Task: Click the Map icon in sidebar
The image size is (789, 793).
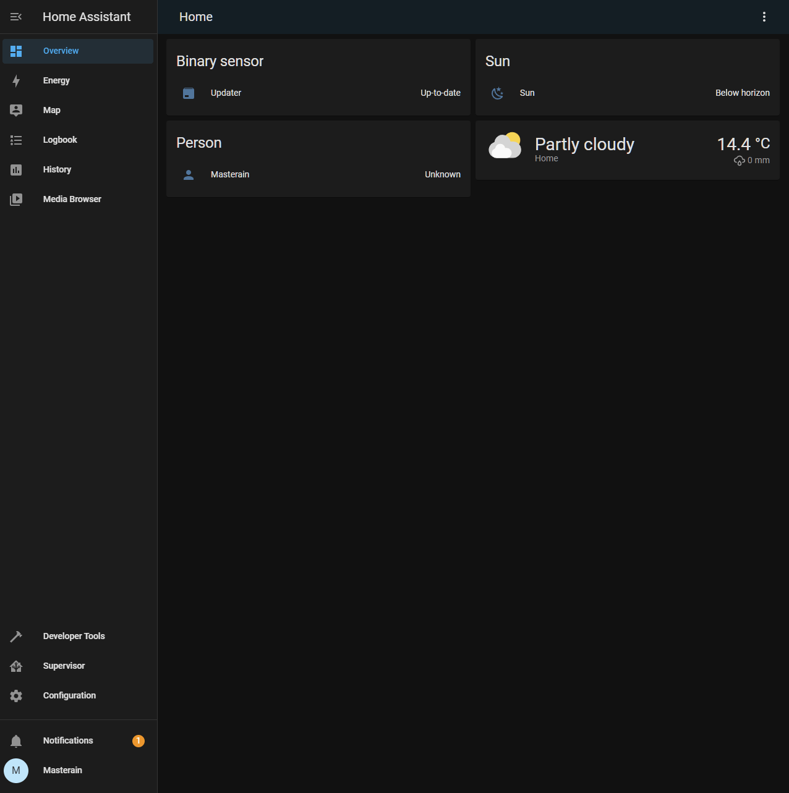Action: [x=16, y=110]
